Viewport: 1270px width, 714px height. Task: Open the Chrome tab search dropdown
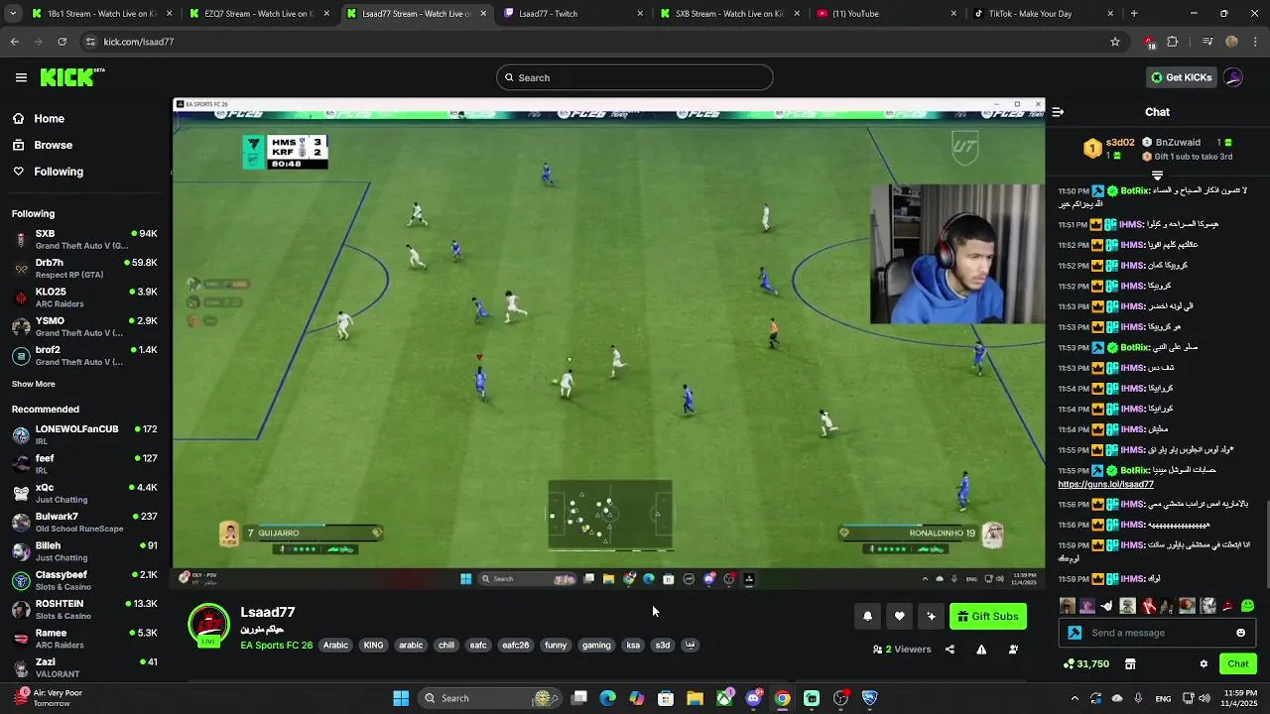(14, 14)
